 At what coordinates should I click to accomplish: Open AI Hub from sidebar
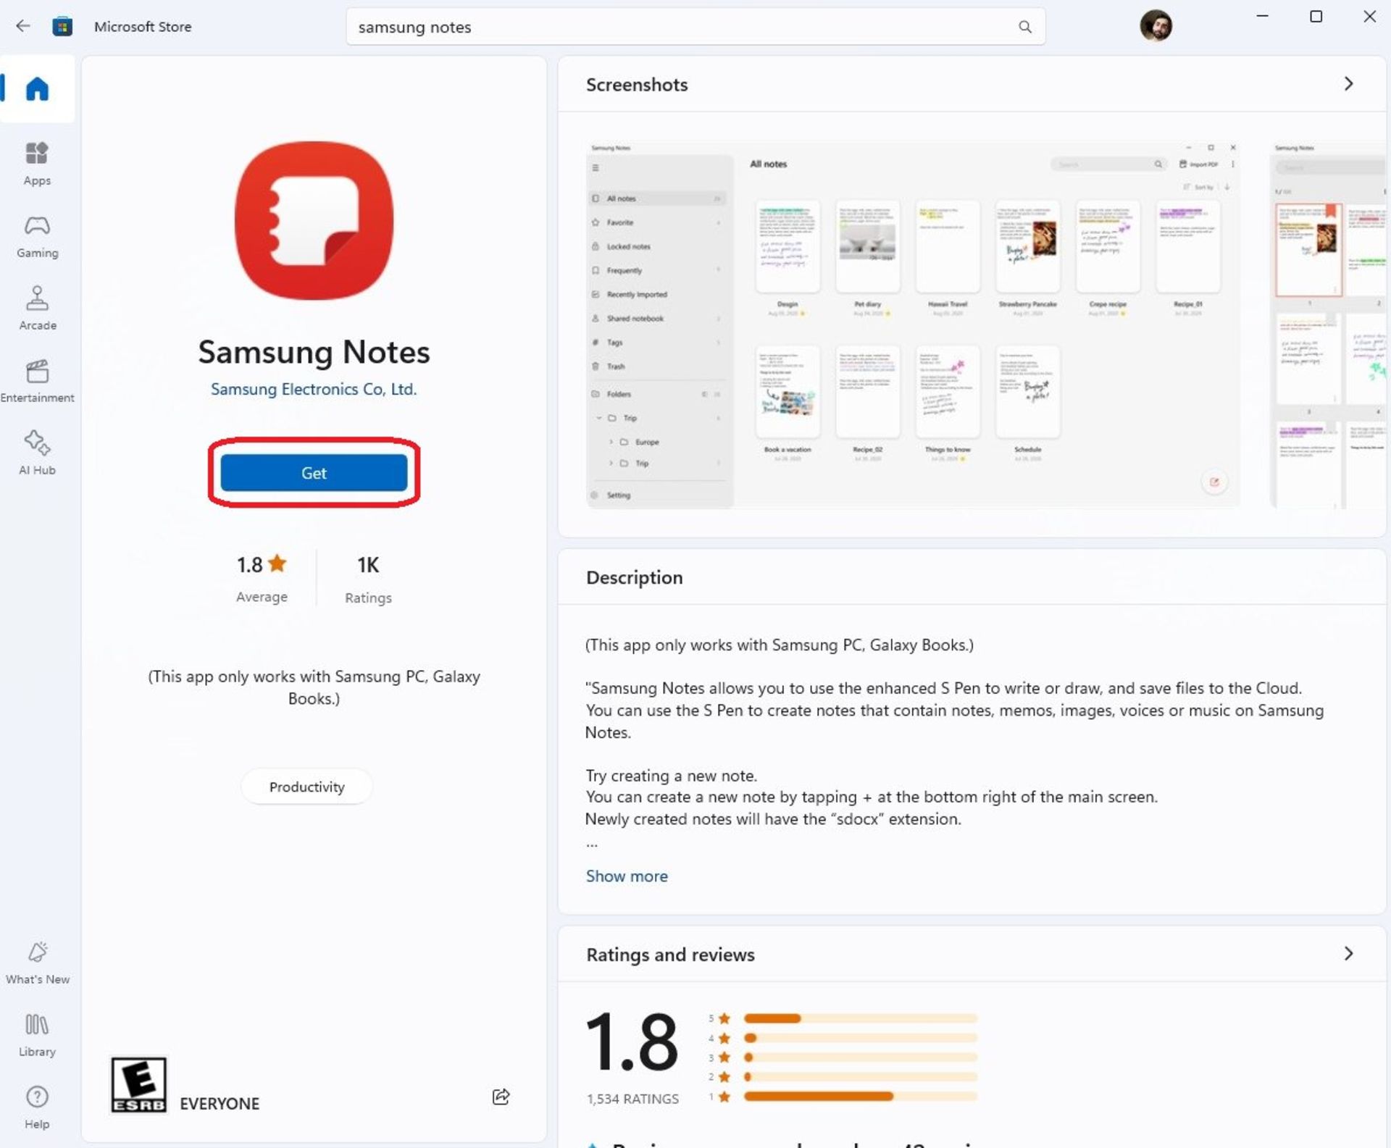(37, 451)
